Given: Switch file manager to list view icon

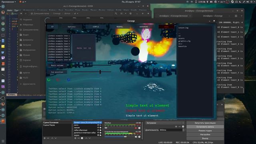Looking at the screenshot, I should [122, 14].
